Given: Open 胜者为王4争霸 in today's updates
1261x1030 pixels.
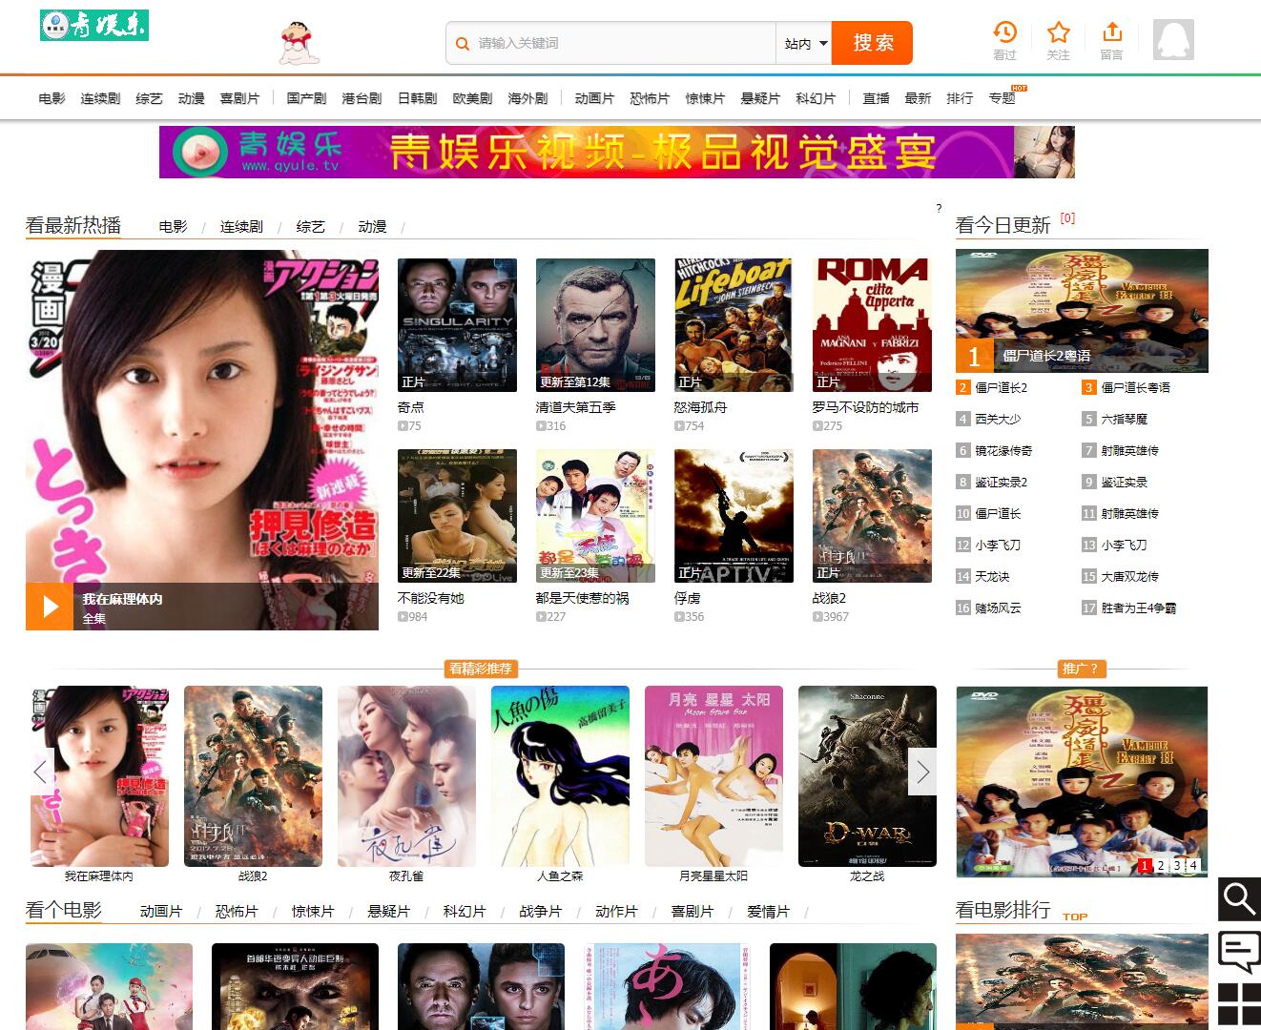Looking at the screenshot, I should [x=1138, y=608].
